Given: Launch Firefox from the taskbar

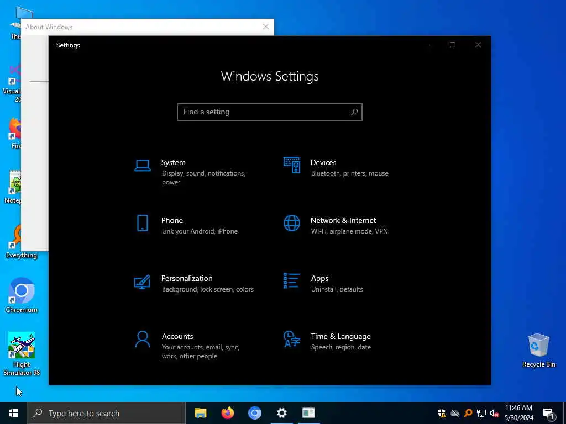Looking at the screenshot, I should click(227, 413).
